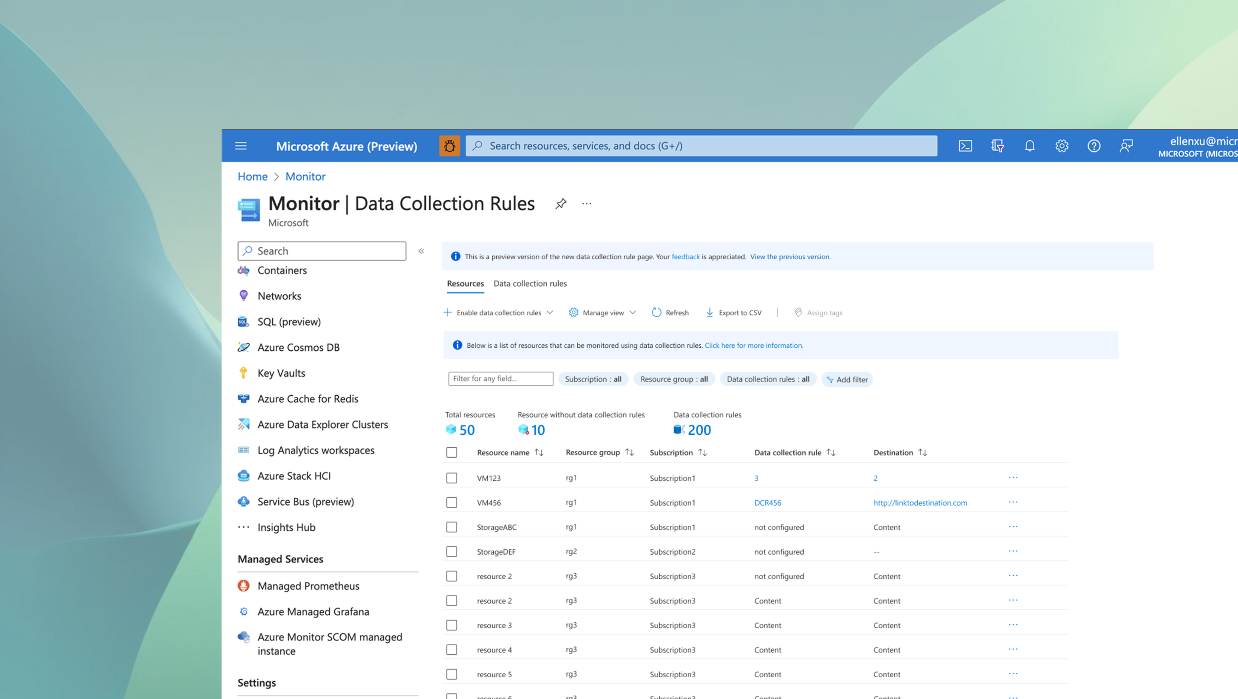Click the Filter for any field box
The image size is (1238, 699).
pos(500,378)
